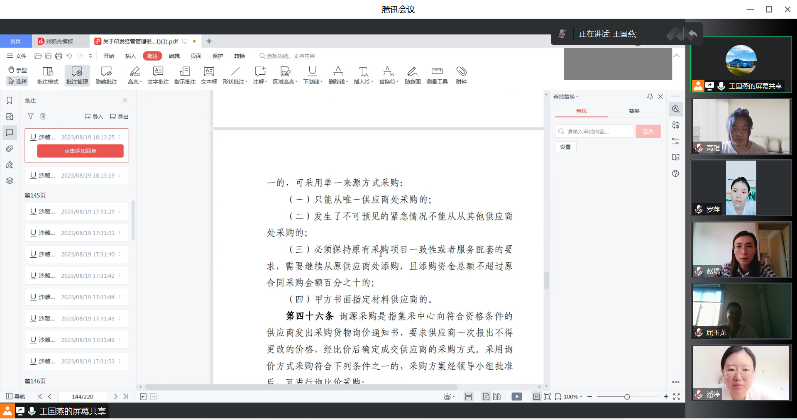Click the 设置 button in find panel
Image resolution: width=797 pixels, height=420 pixels.
(x=565, y=147)
